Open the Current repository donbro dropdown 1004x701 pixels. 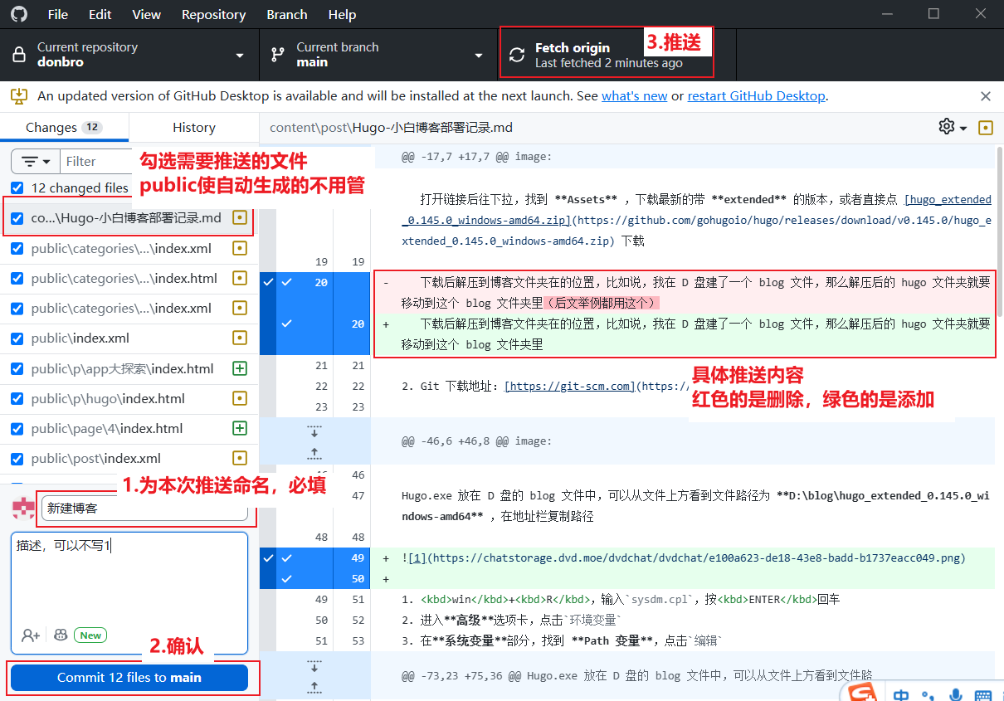[x=129, y=55]
